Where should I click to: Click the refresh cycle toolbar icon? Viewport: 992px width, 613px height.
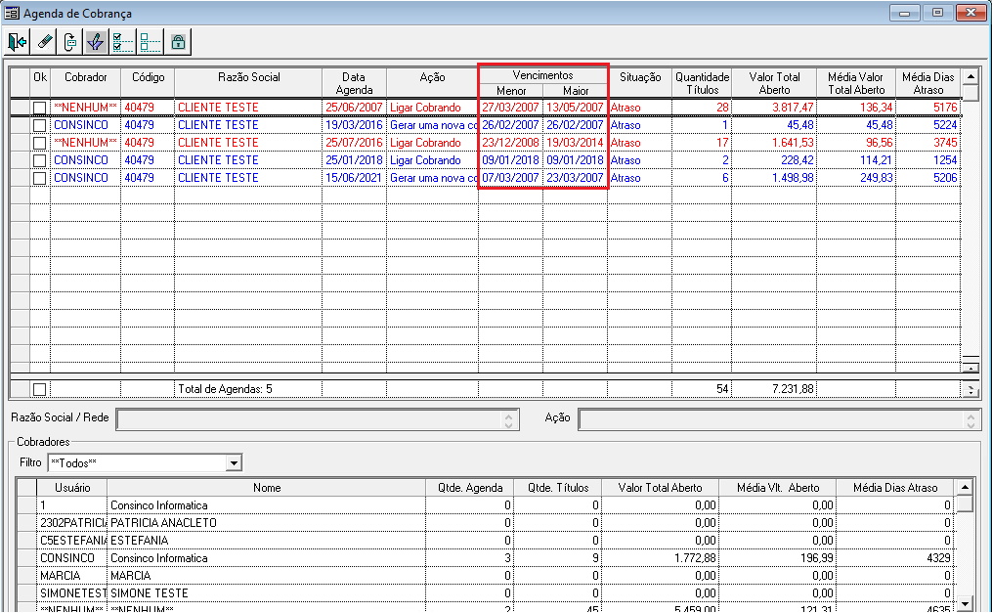point(69,42)
